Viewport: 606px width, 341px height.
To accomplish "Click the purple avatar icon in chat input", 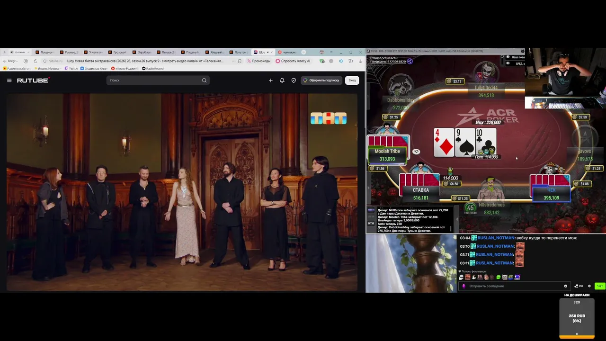I will click(x=463, y=286).
